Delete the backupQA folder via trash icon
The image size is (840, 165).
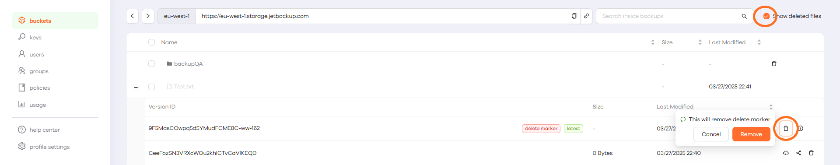click(x=774, y=64)
